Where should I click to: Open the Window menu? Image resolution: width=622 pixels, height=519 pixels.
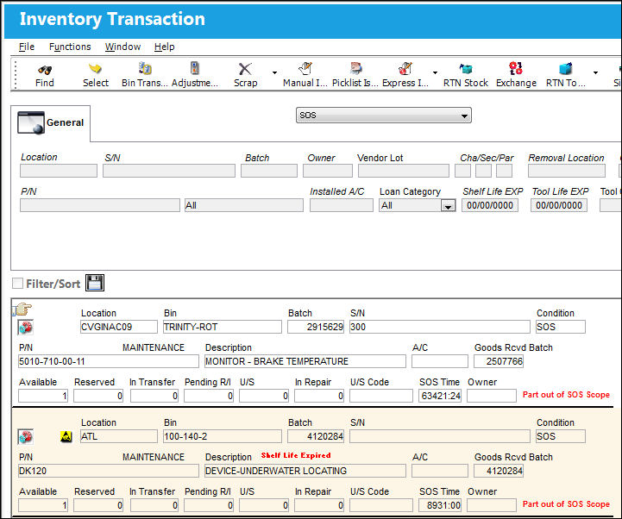(x=123, y=47)
